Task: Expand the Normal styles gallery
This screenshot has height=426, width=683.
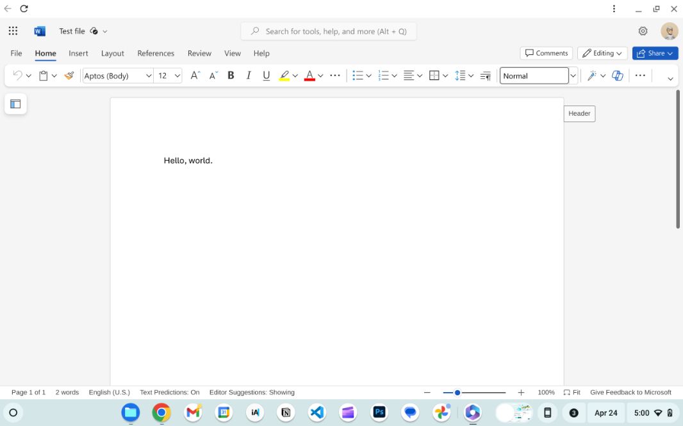Action: [x=573, y=75]
